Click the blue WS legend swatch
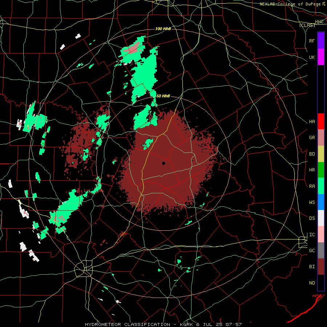The width and height of the screenshot is (327, 327). [x=321, y=202]
